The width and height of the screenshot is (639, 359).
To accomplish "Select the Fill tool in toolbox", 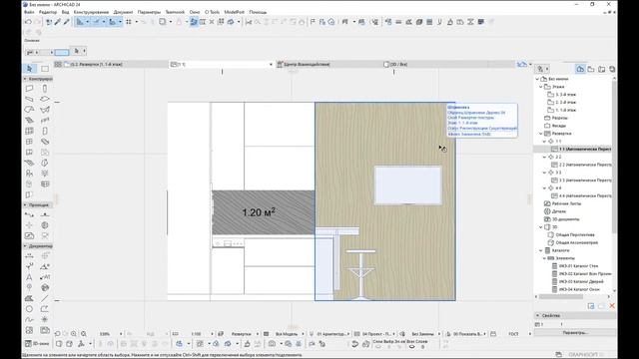I will pos(29,298).
